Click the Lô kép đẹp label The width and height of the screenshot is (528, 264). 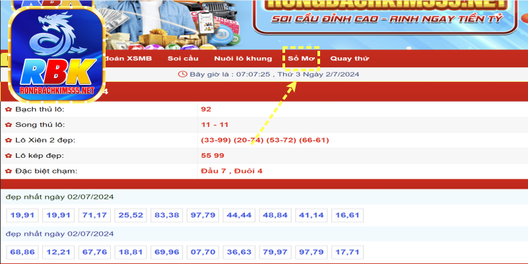(x=40, y=156)
